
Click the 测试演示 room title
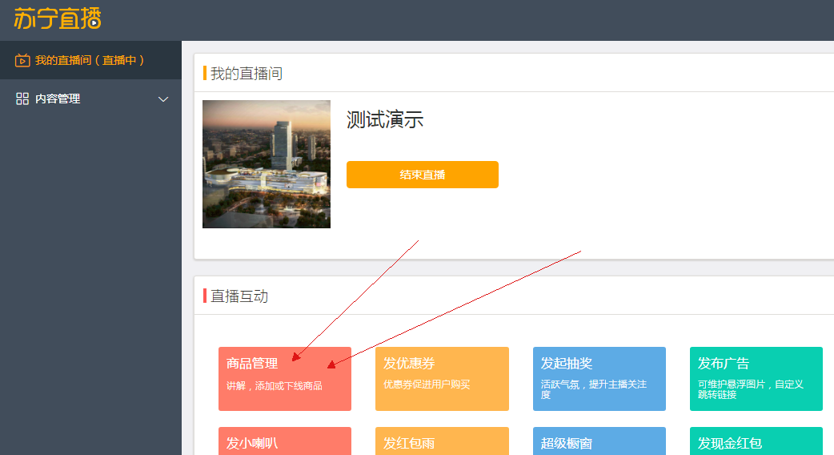(x=385, y=119)
